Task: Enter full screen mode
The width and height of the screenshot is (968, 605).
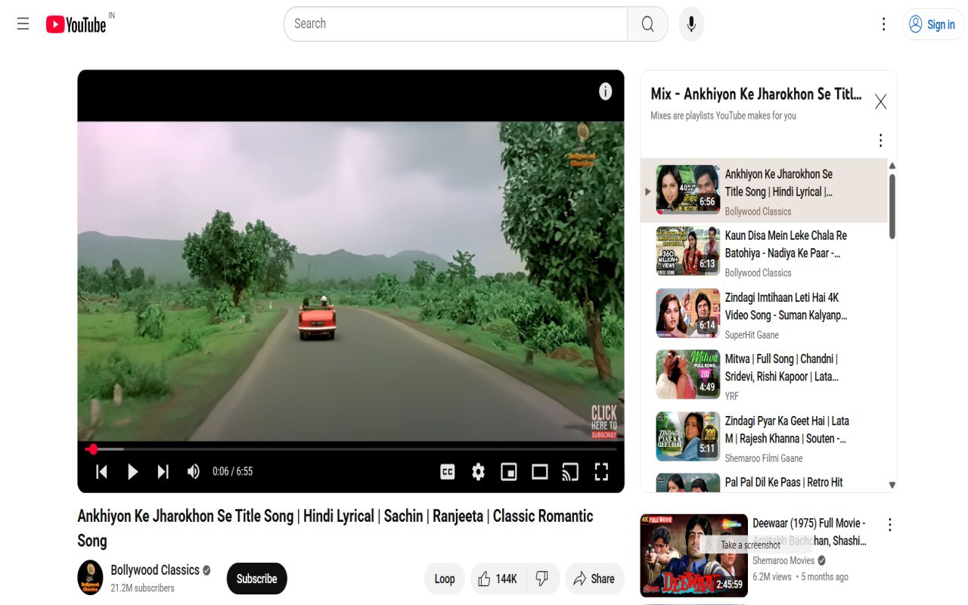Action: click(x=601, y=472)
